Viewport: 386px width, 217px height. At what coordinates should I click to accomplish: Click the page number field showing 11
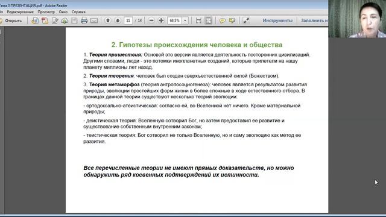128,20
